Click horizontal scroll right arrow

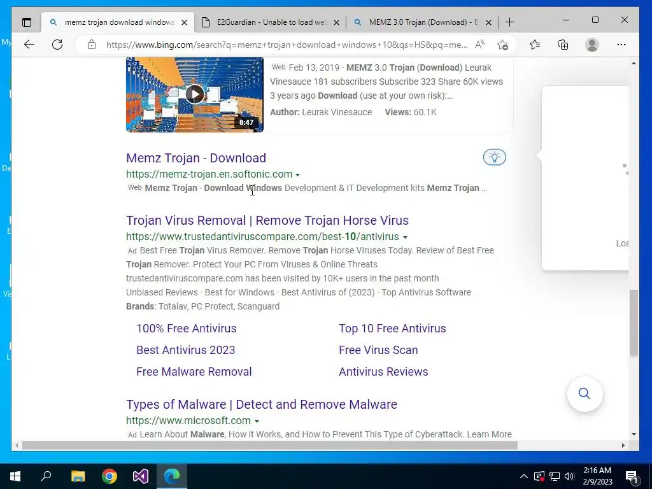(x=623, y=445)
